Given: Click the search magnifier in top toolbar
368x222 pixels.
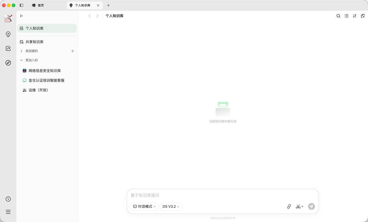Looking at the screenshot, I should coord(338,16).
